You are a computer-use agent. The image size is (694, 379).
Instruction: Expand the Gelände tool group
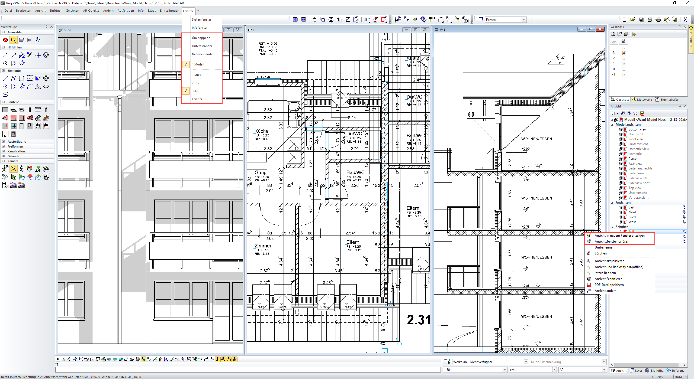pyautogui.click(x=3, y=156)
